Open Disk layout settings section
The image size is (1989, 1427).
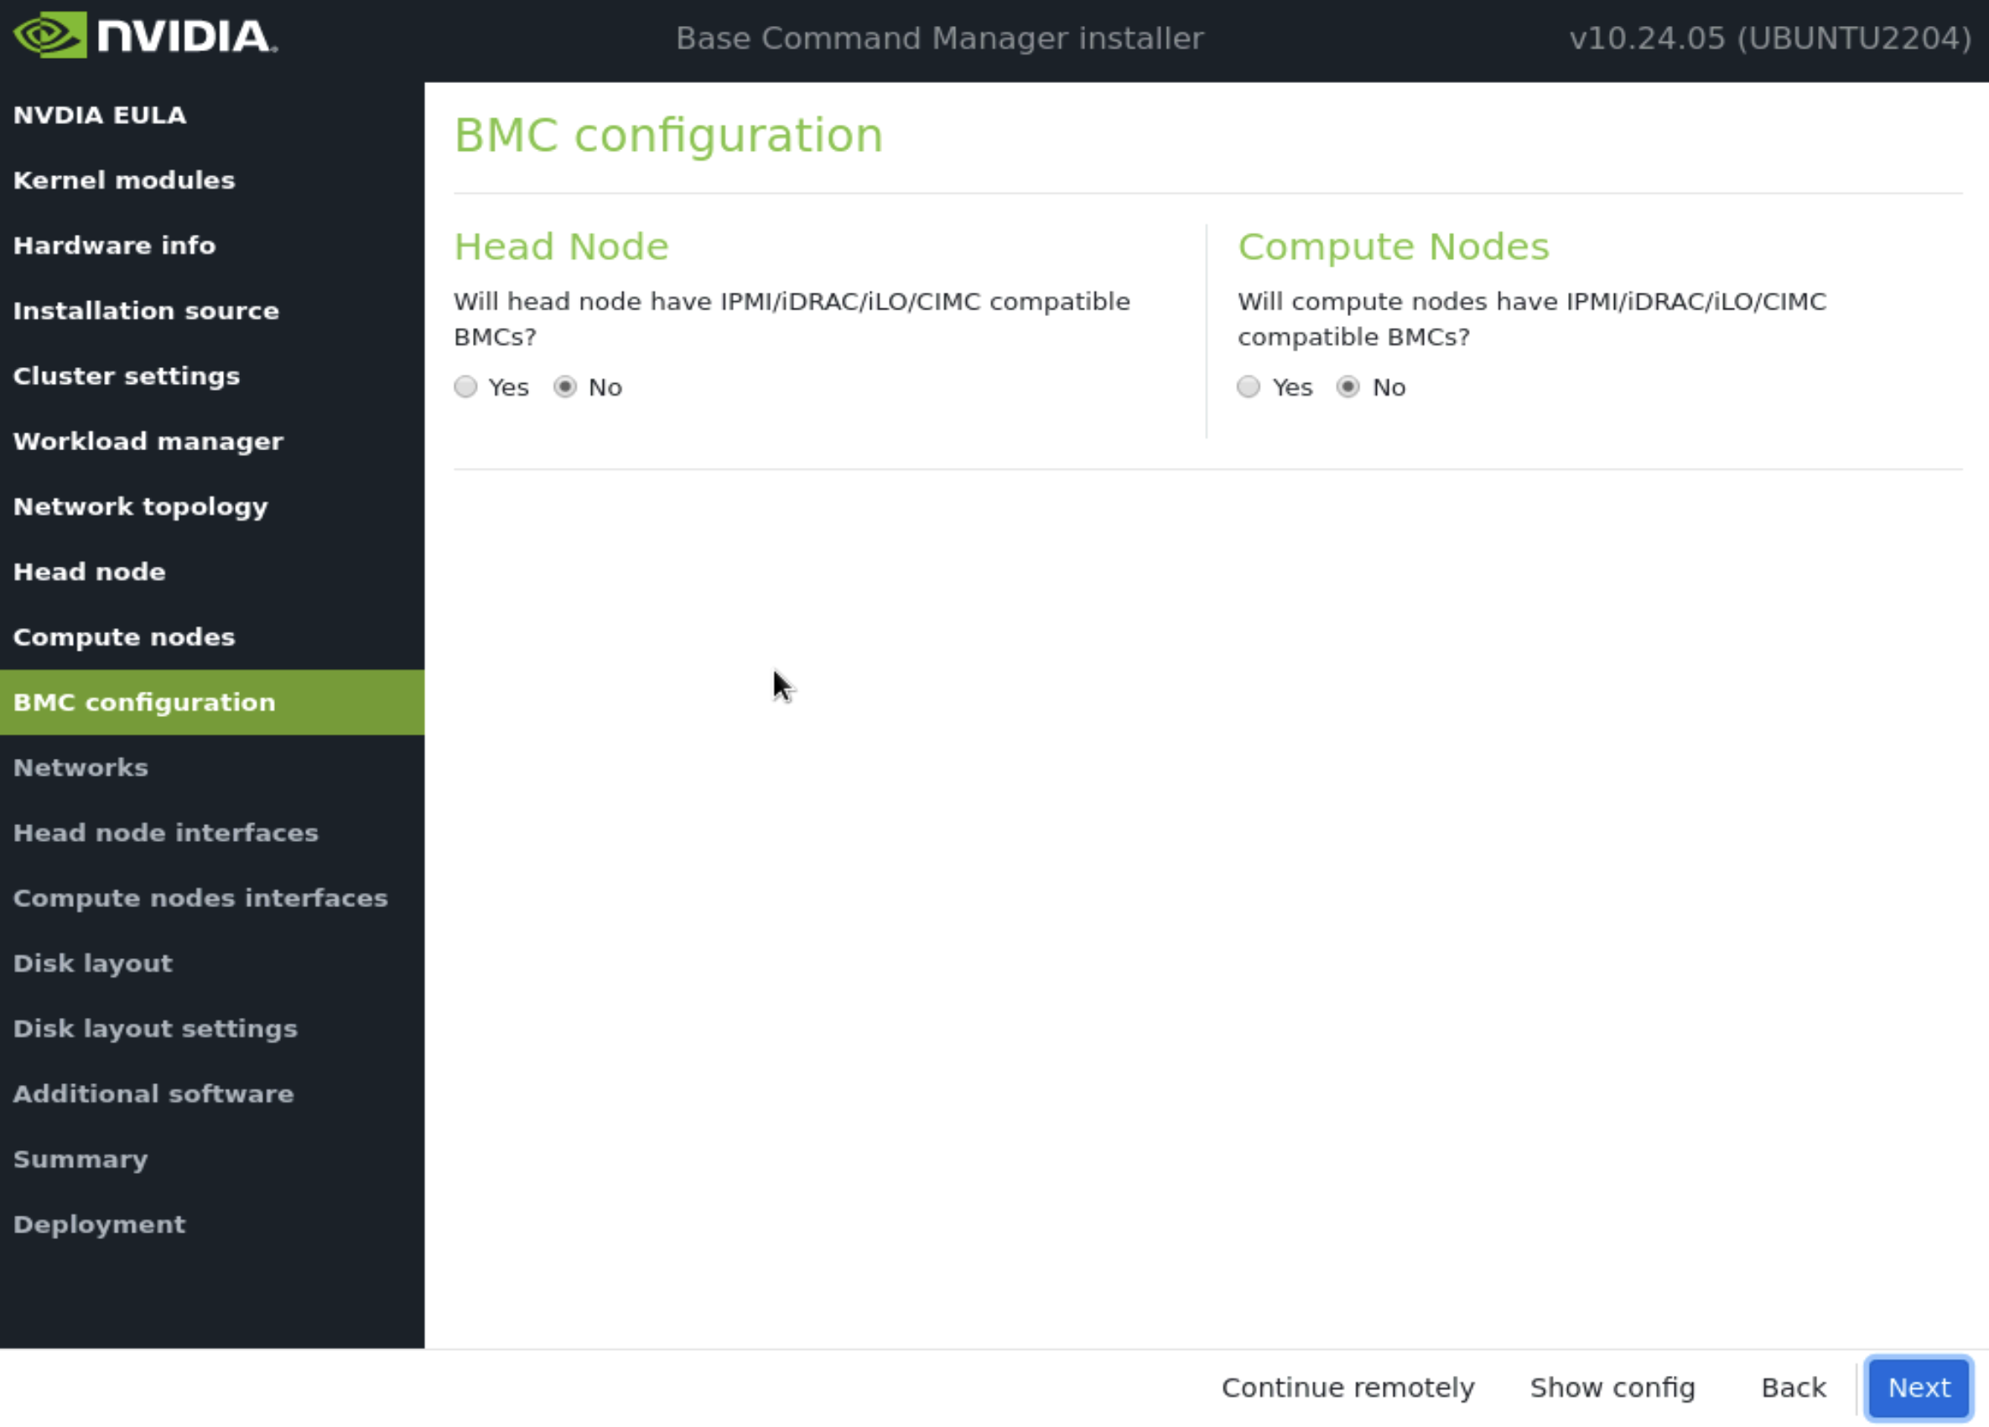pyautogui.click(x=154, y=1027)
